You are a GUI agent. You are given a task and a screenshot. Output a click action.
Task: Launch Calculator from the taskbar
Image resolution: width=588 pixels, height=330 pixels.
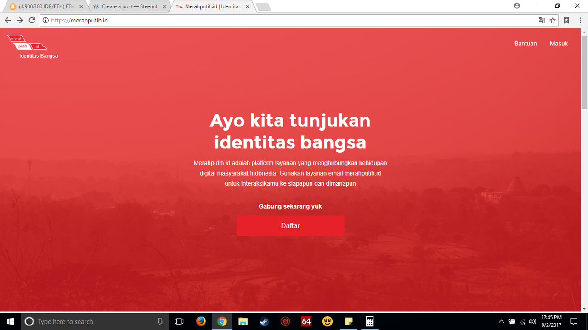[369, 321]
